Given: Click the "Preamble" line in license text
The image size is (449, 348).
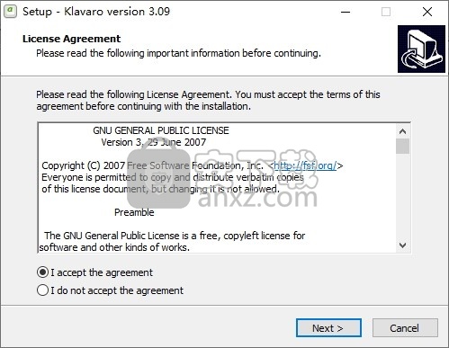Looking at the screenshot, I should tap(134, 212).
